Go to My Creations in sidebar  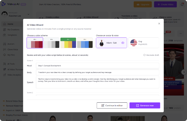13,30
